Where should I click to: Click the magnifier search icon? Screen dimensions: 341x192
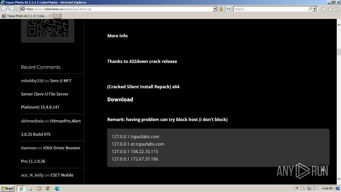[x=310, y=9]
